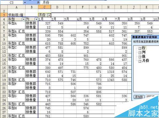Select column header C
Screen dimensions: 159x118
coord(45,7)
